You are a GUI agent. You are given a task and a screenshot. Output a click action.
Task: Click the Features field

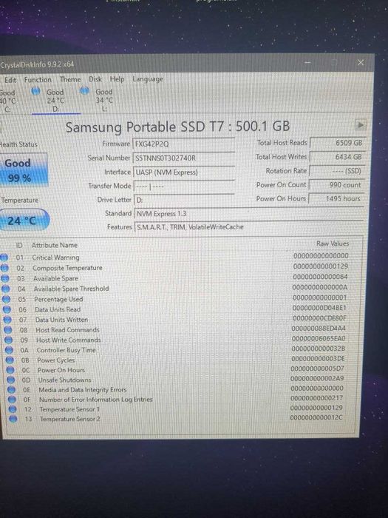[249, 227]
